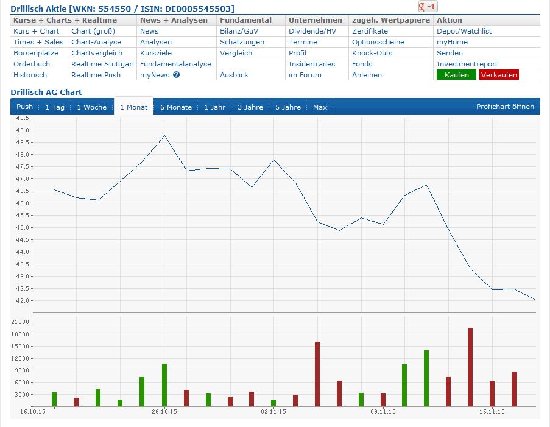Open the Ausblick link
This screenshot has height=427, width=550.
coord(234,75)
